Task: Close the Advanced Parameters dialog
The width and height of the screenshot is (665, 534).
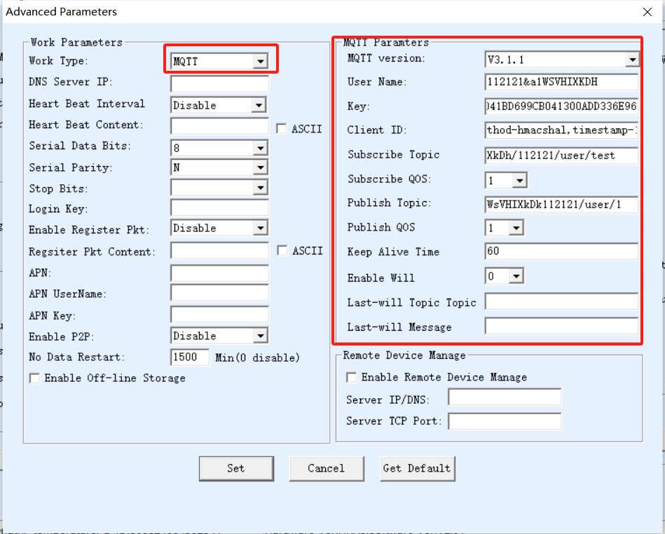Action: [x=647, y=12]
